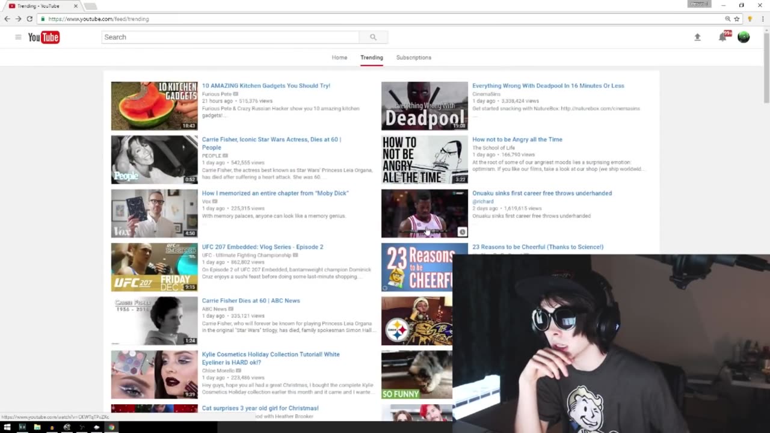Open 'Carrie Fisher Dies at 60 | ABC News'
770x433 pixels.
tap(251, 301)
